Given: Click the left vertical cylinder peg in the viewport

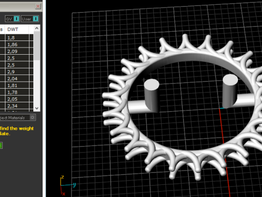Looking at the screenshot, I should (x=152, y=96).
